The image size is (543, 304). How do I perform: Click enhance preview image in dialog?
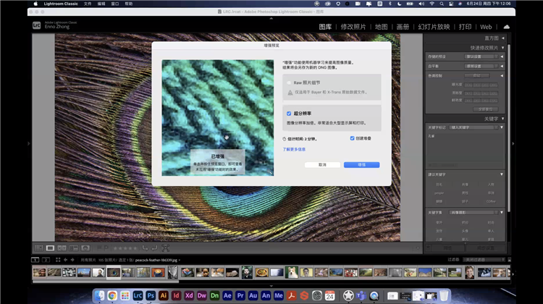point(217,118)
